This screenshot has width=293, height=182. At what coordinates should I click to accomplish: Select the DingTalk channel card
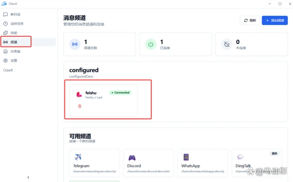click(x=257, y=163)
